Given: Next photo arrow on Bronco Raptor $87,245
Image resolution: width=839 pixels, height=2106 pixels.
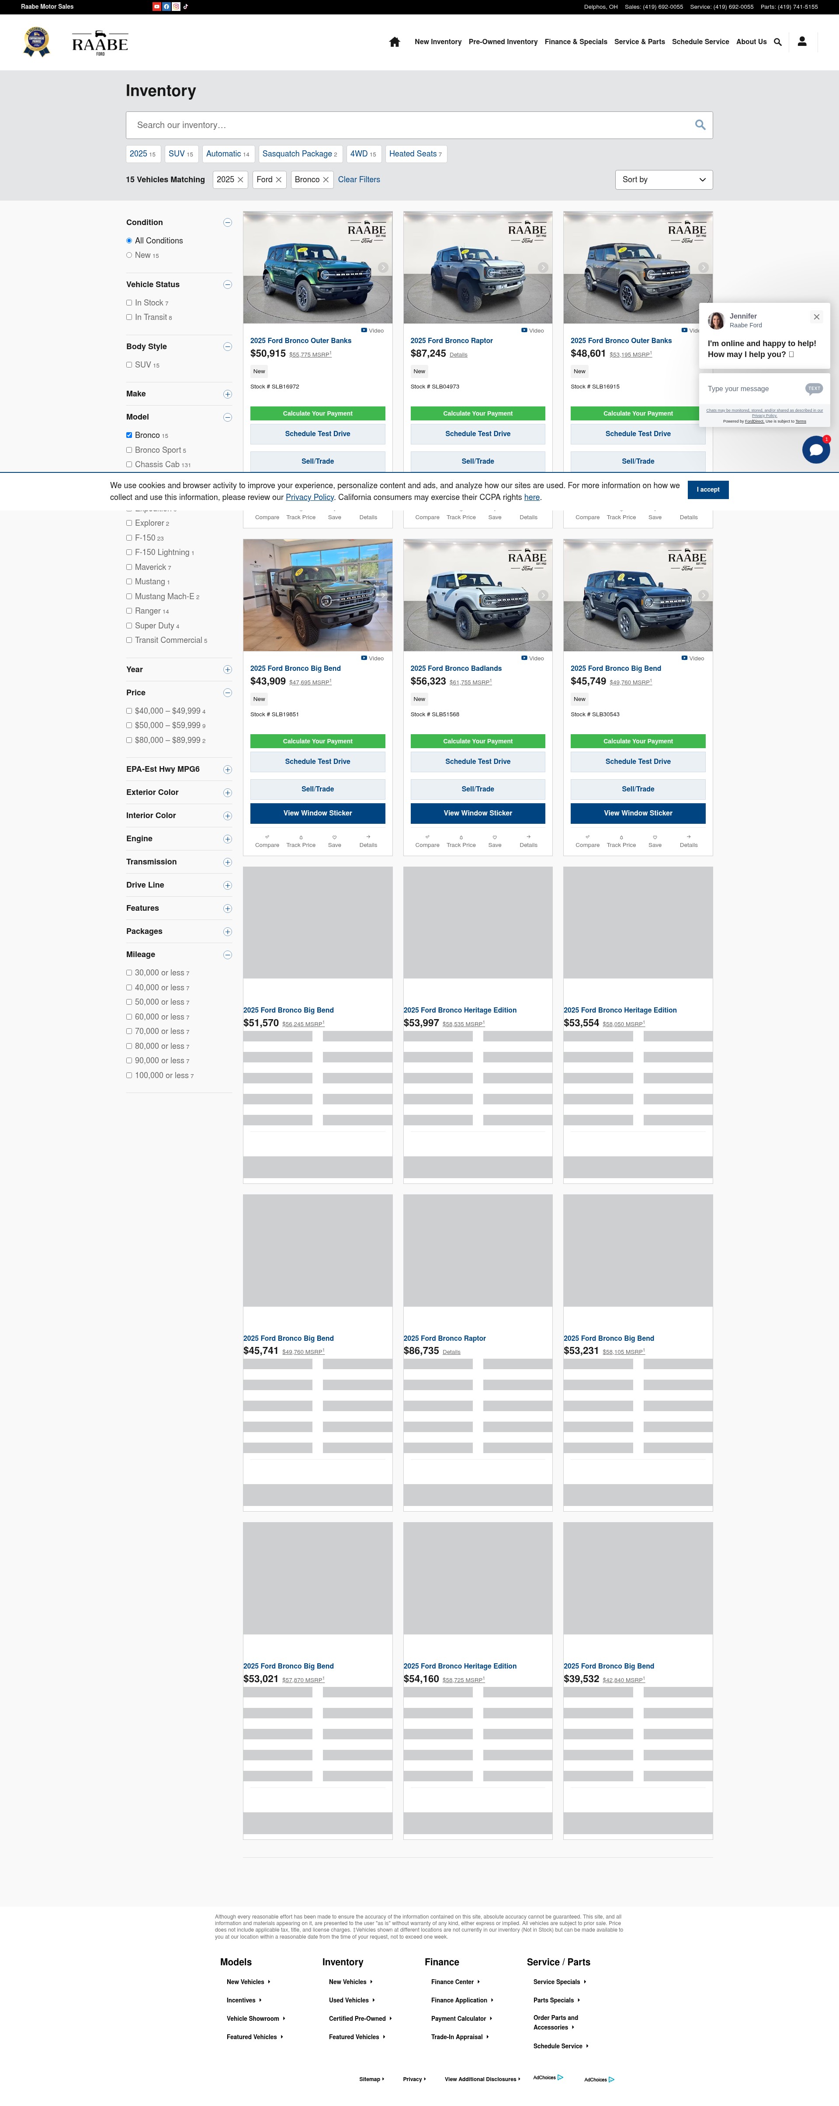Looking at the screenshot, I should [x=543, y=267].
